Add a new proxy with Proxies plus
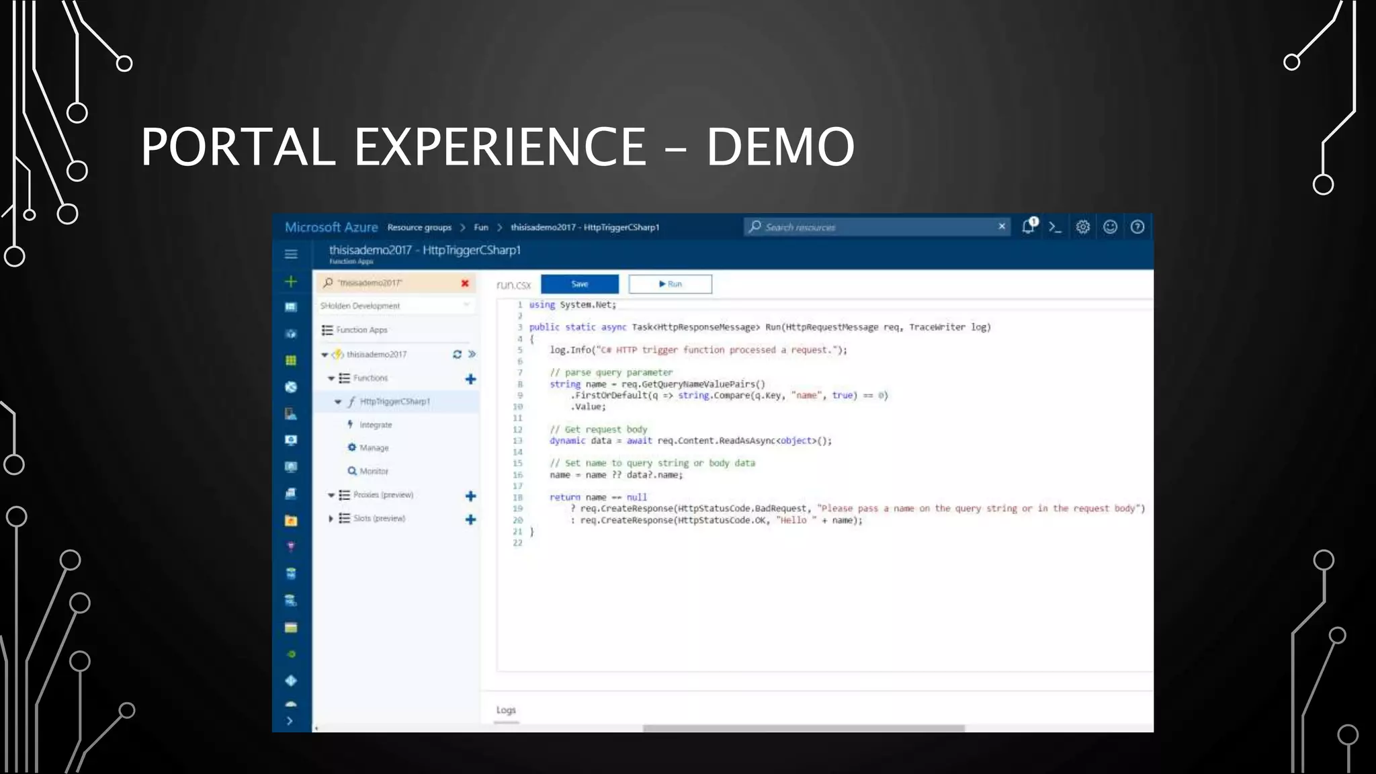1376x774 pixels. [471, 496]
